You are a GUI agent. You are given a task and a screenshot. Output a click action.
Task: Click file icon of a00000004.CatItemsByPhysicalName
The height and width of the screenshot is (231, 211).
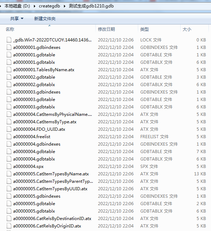click(9, 114)
